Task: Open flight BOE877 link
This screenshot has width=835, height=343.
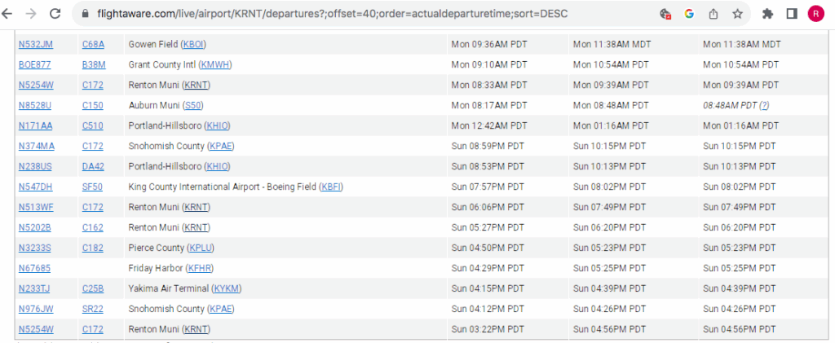Action: point(34,64)
